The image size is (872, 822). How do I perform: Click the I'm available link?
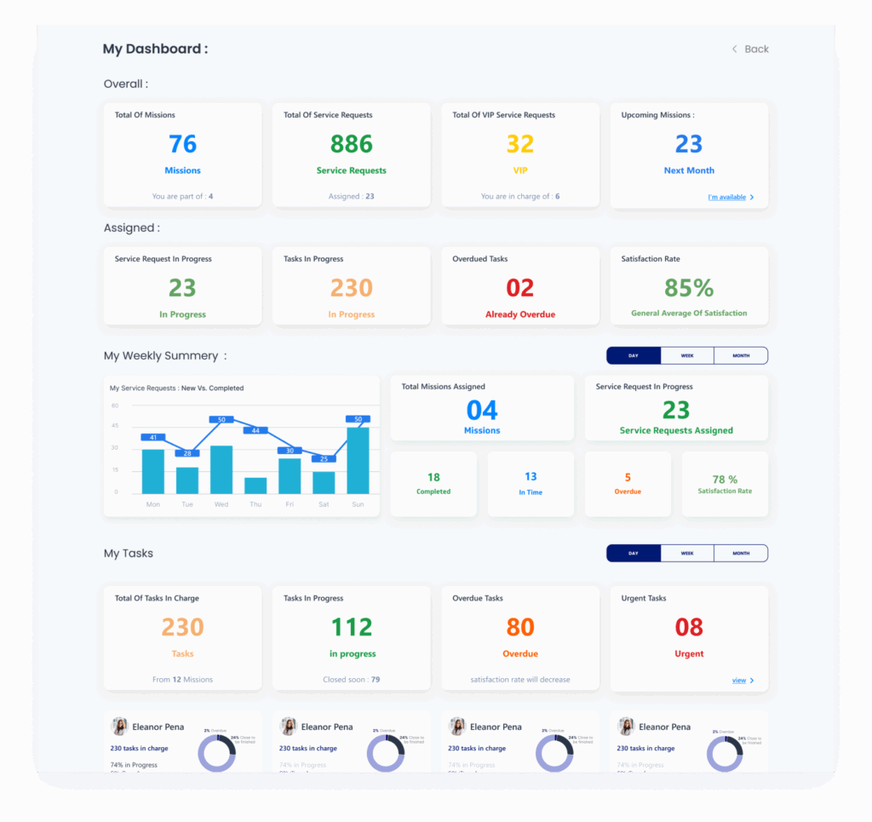726,198
